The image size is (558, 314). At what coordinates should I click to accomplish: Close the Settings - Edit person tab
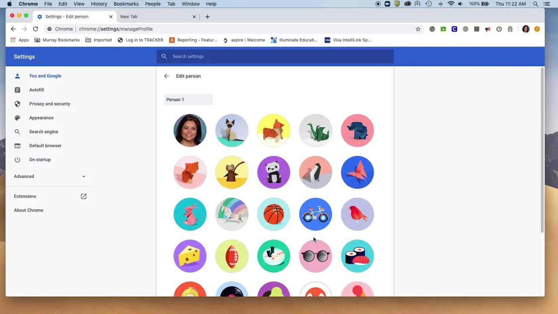pos(111,17)
